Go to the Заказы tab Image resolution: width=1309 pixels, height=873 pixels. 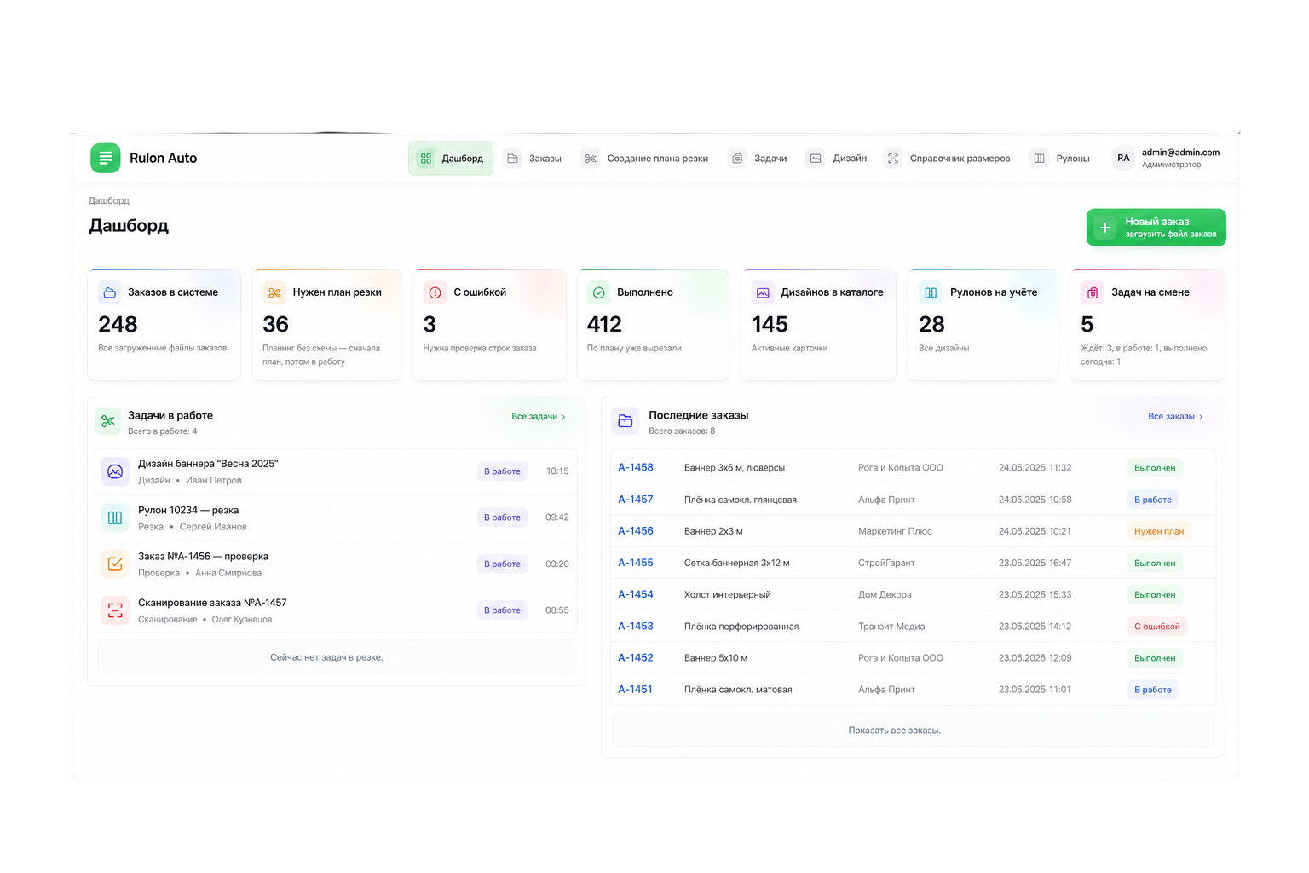click(533, 159)
